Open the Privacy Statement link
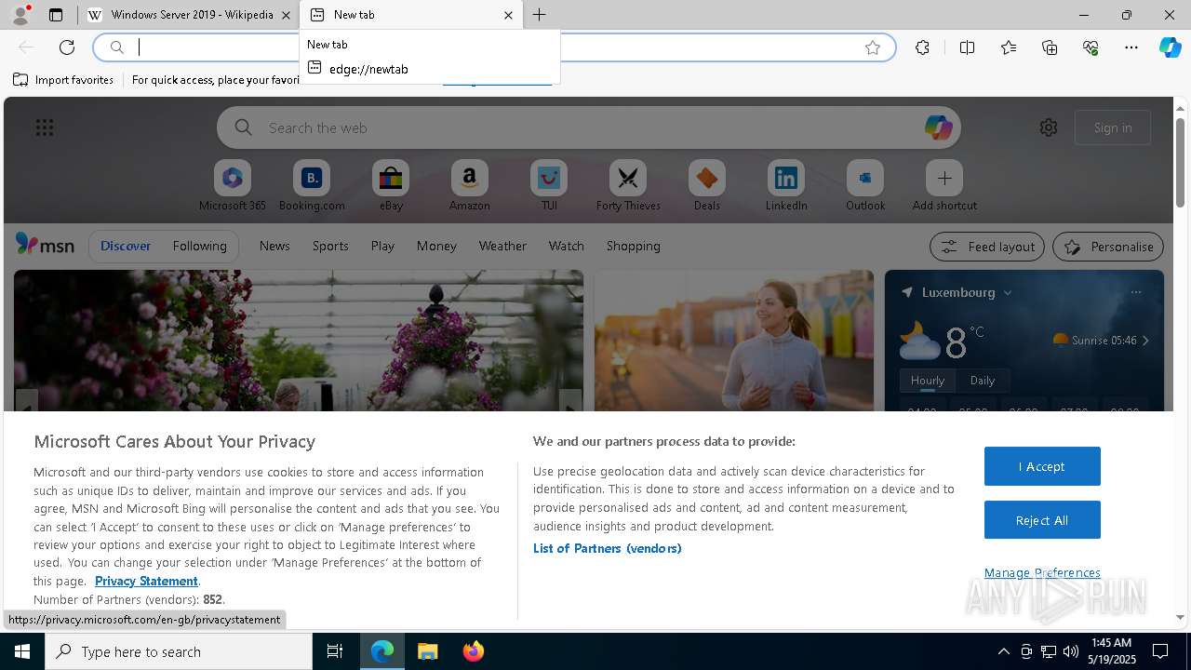The width and height of the screenshot is (1191, 670). [x=146, y=581]
